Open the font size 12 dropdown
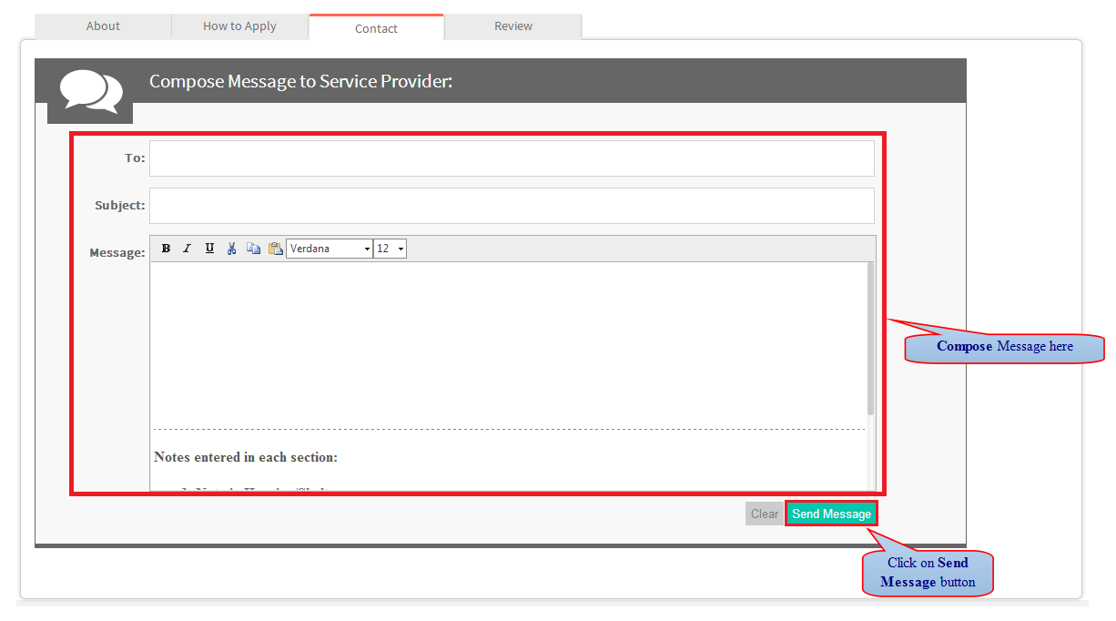The width and height of the screenshot is (1116, 621). click(391, 249)
